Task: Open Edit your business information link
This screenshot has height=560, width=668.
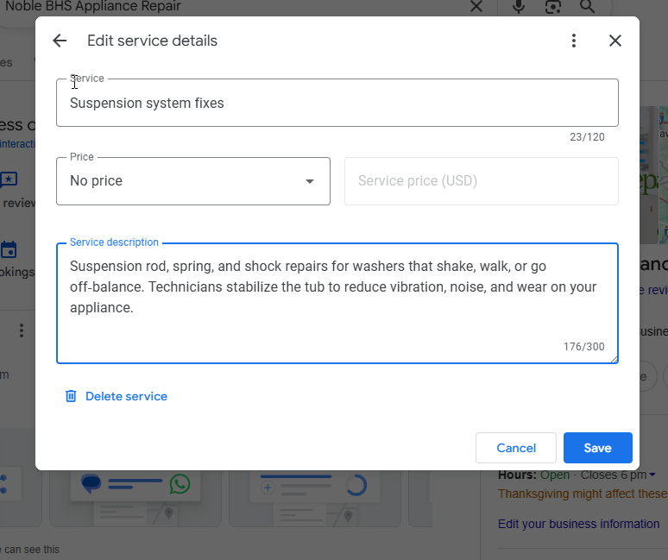Action: click(578, 524)
